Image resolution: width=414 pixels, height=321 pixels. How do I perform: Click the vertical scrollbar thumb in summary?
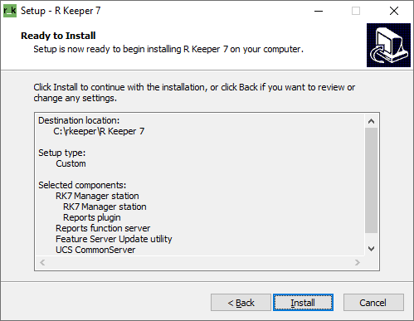[x=371, y=180]
